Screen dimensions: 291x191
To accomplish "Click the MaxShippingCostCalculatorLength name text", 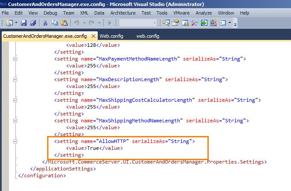I will click(145, 100).
